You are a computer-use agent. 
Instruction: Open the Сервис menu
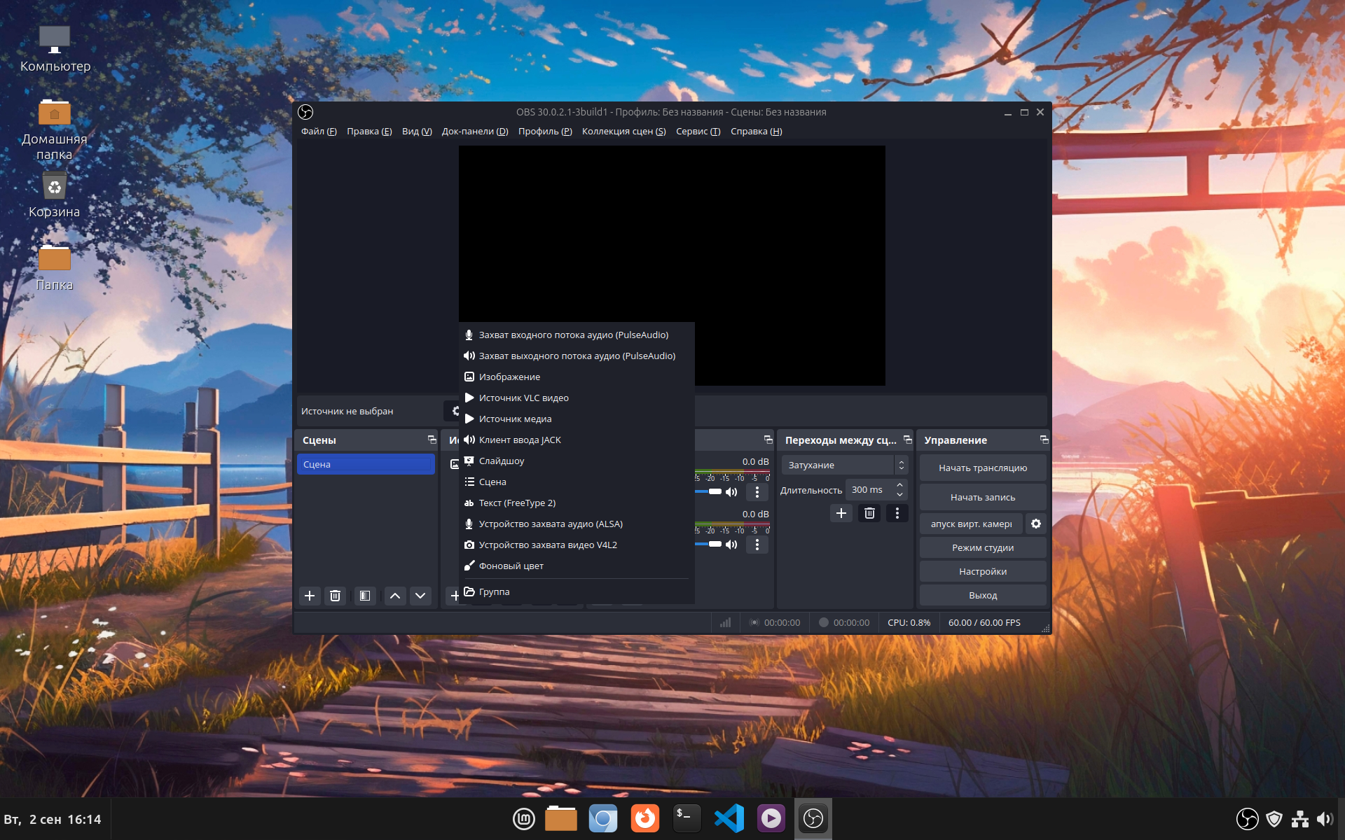pyautogui.click(x=698, y=132)
